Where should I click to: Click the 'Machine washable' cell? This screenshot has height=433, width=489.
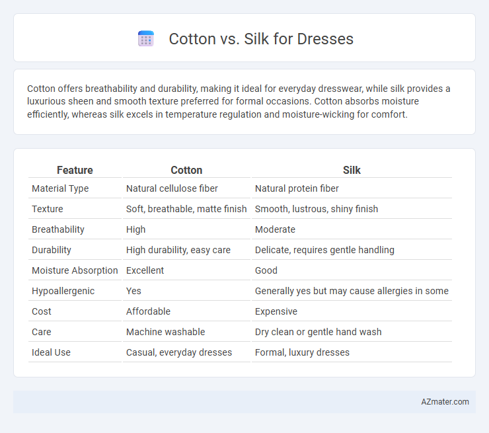[x=166, y=332]
